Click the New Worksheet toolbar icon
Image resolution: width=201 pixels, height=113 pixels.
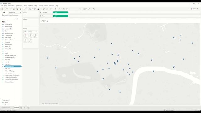click(30, 9)
